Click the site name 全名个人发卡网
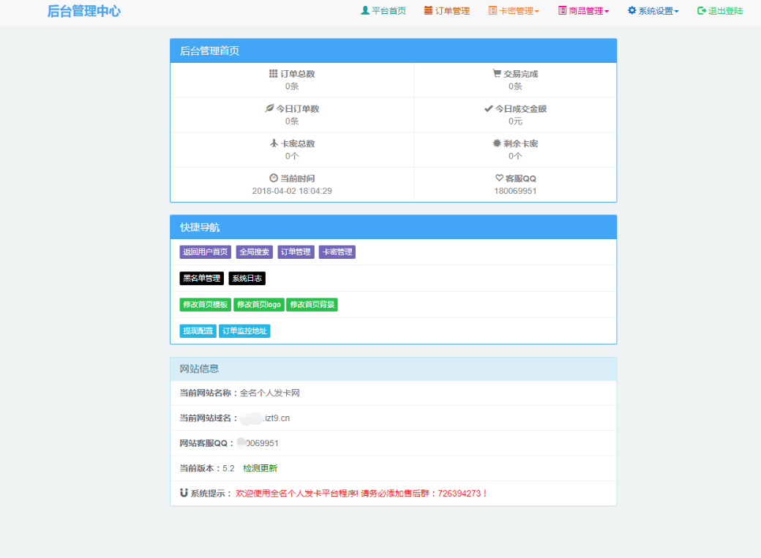Image resolution: width=761 pixels, height=558 pixels. (x=270, y=393)
